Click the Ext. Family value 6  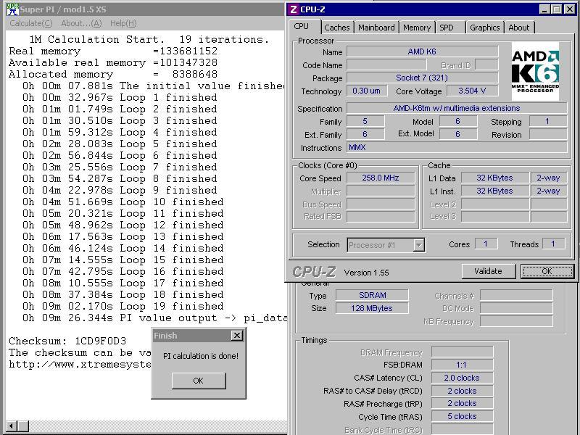365,134
